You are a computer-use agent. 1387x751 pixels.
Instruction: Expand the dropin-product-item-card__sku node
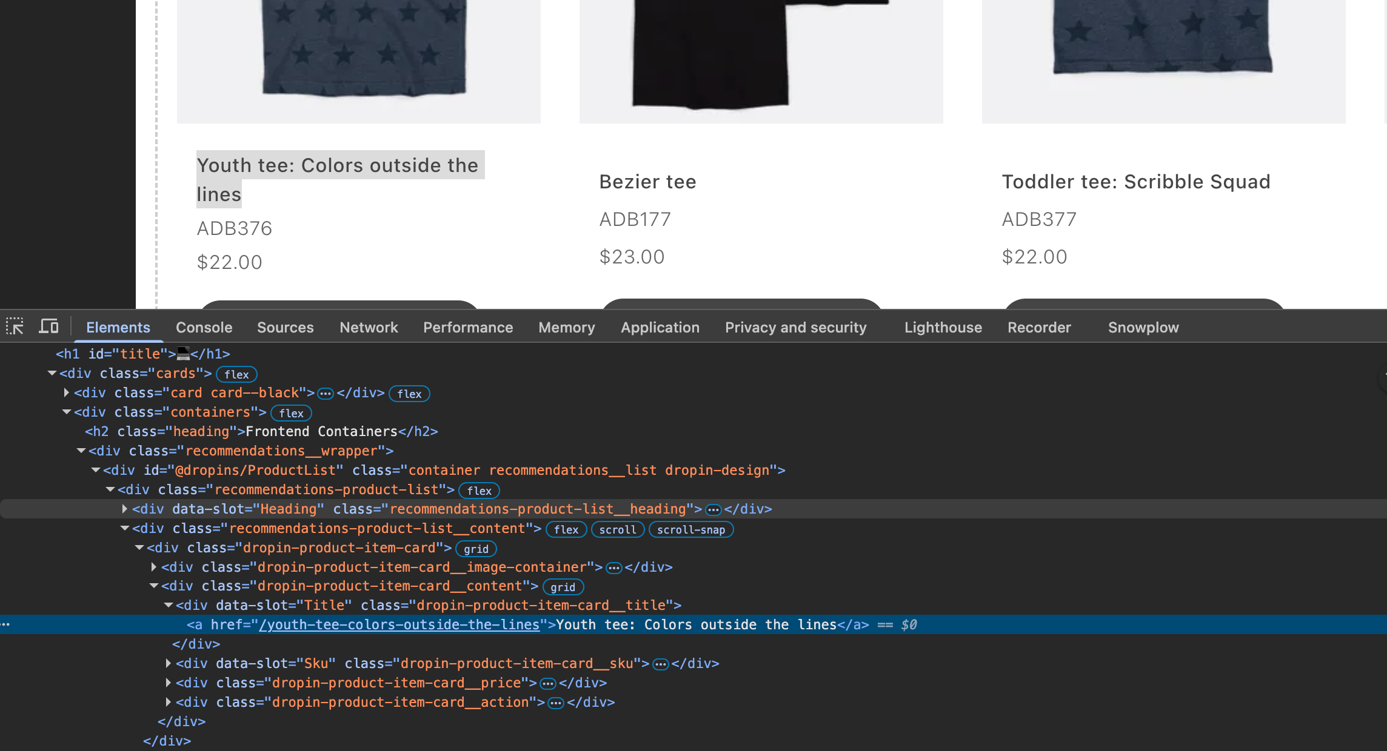tap(168, 664)
